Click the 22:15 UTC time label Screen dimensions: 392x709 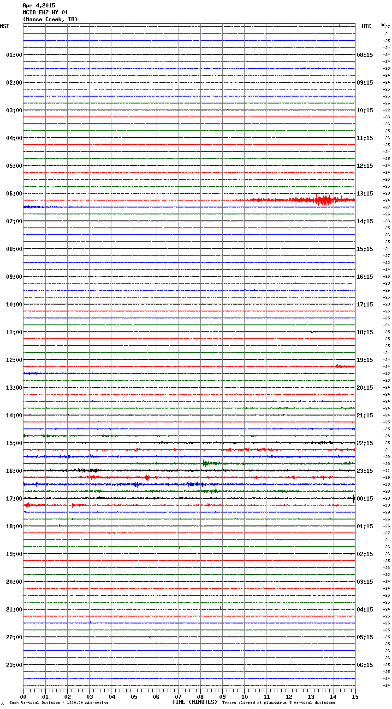click(365, 443)
